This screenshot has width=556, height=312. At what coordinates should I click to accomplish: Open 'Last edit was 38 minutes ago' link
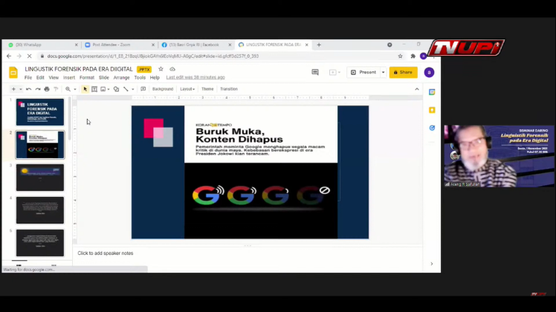[195, 77]
